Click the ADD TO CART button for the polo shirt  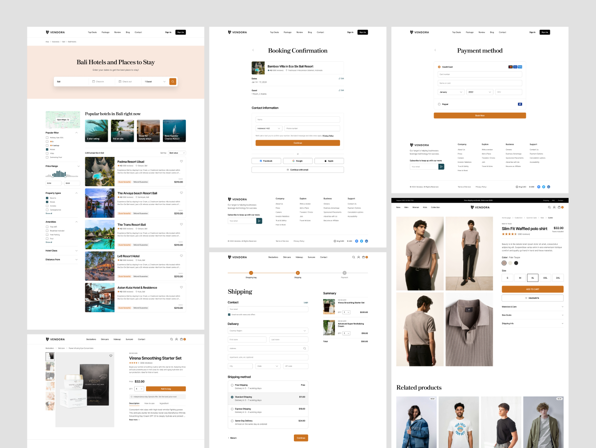coord(532,289)
